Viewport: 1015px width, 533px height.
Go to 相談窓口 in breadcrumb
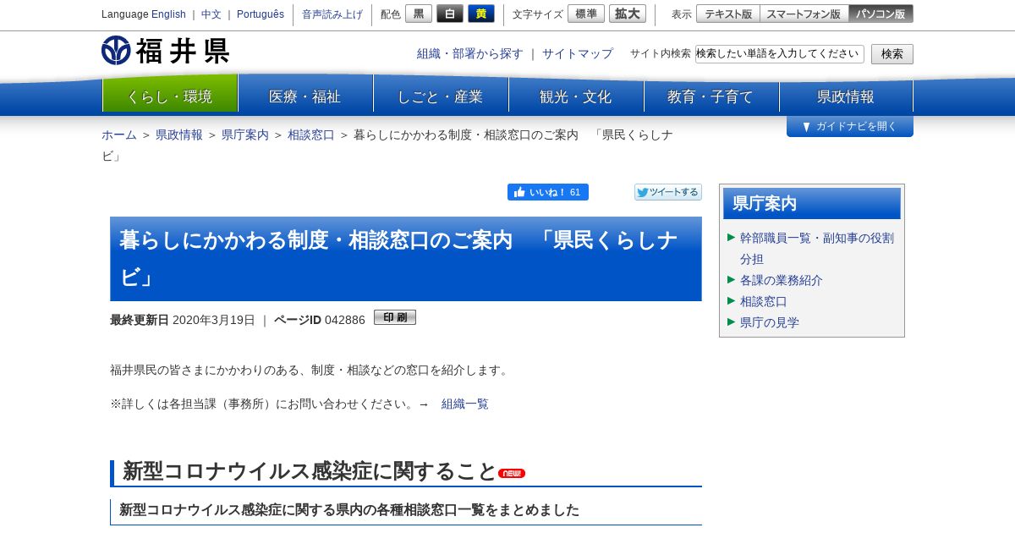(x=311, y=135)
